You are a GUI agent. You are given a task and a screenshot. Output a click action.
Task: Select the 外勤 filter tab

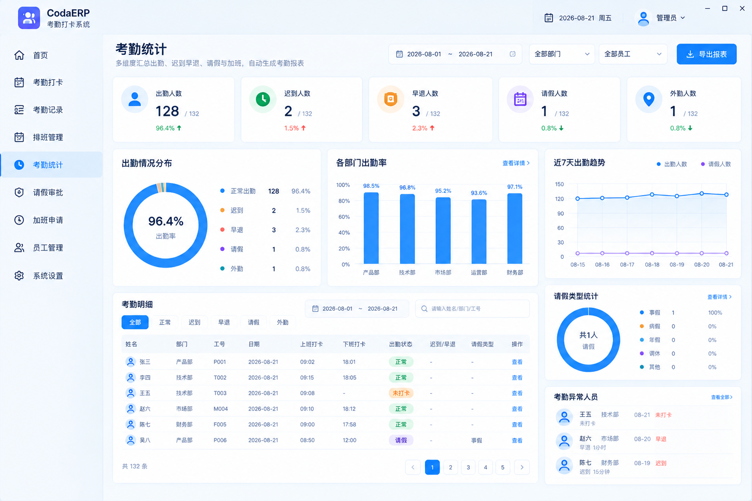(x=283, y=322)
